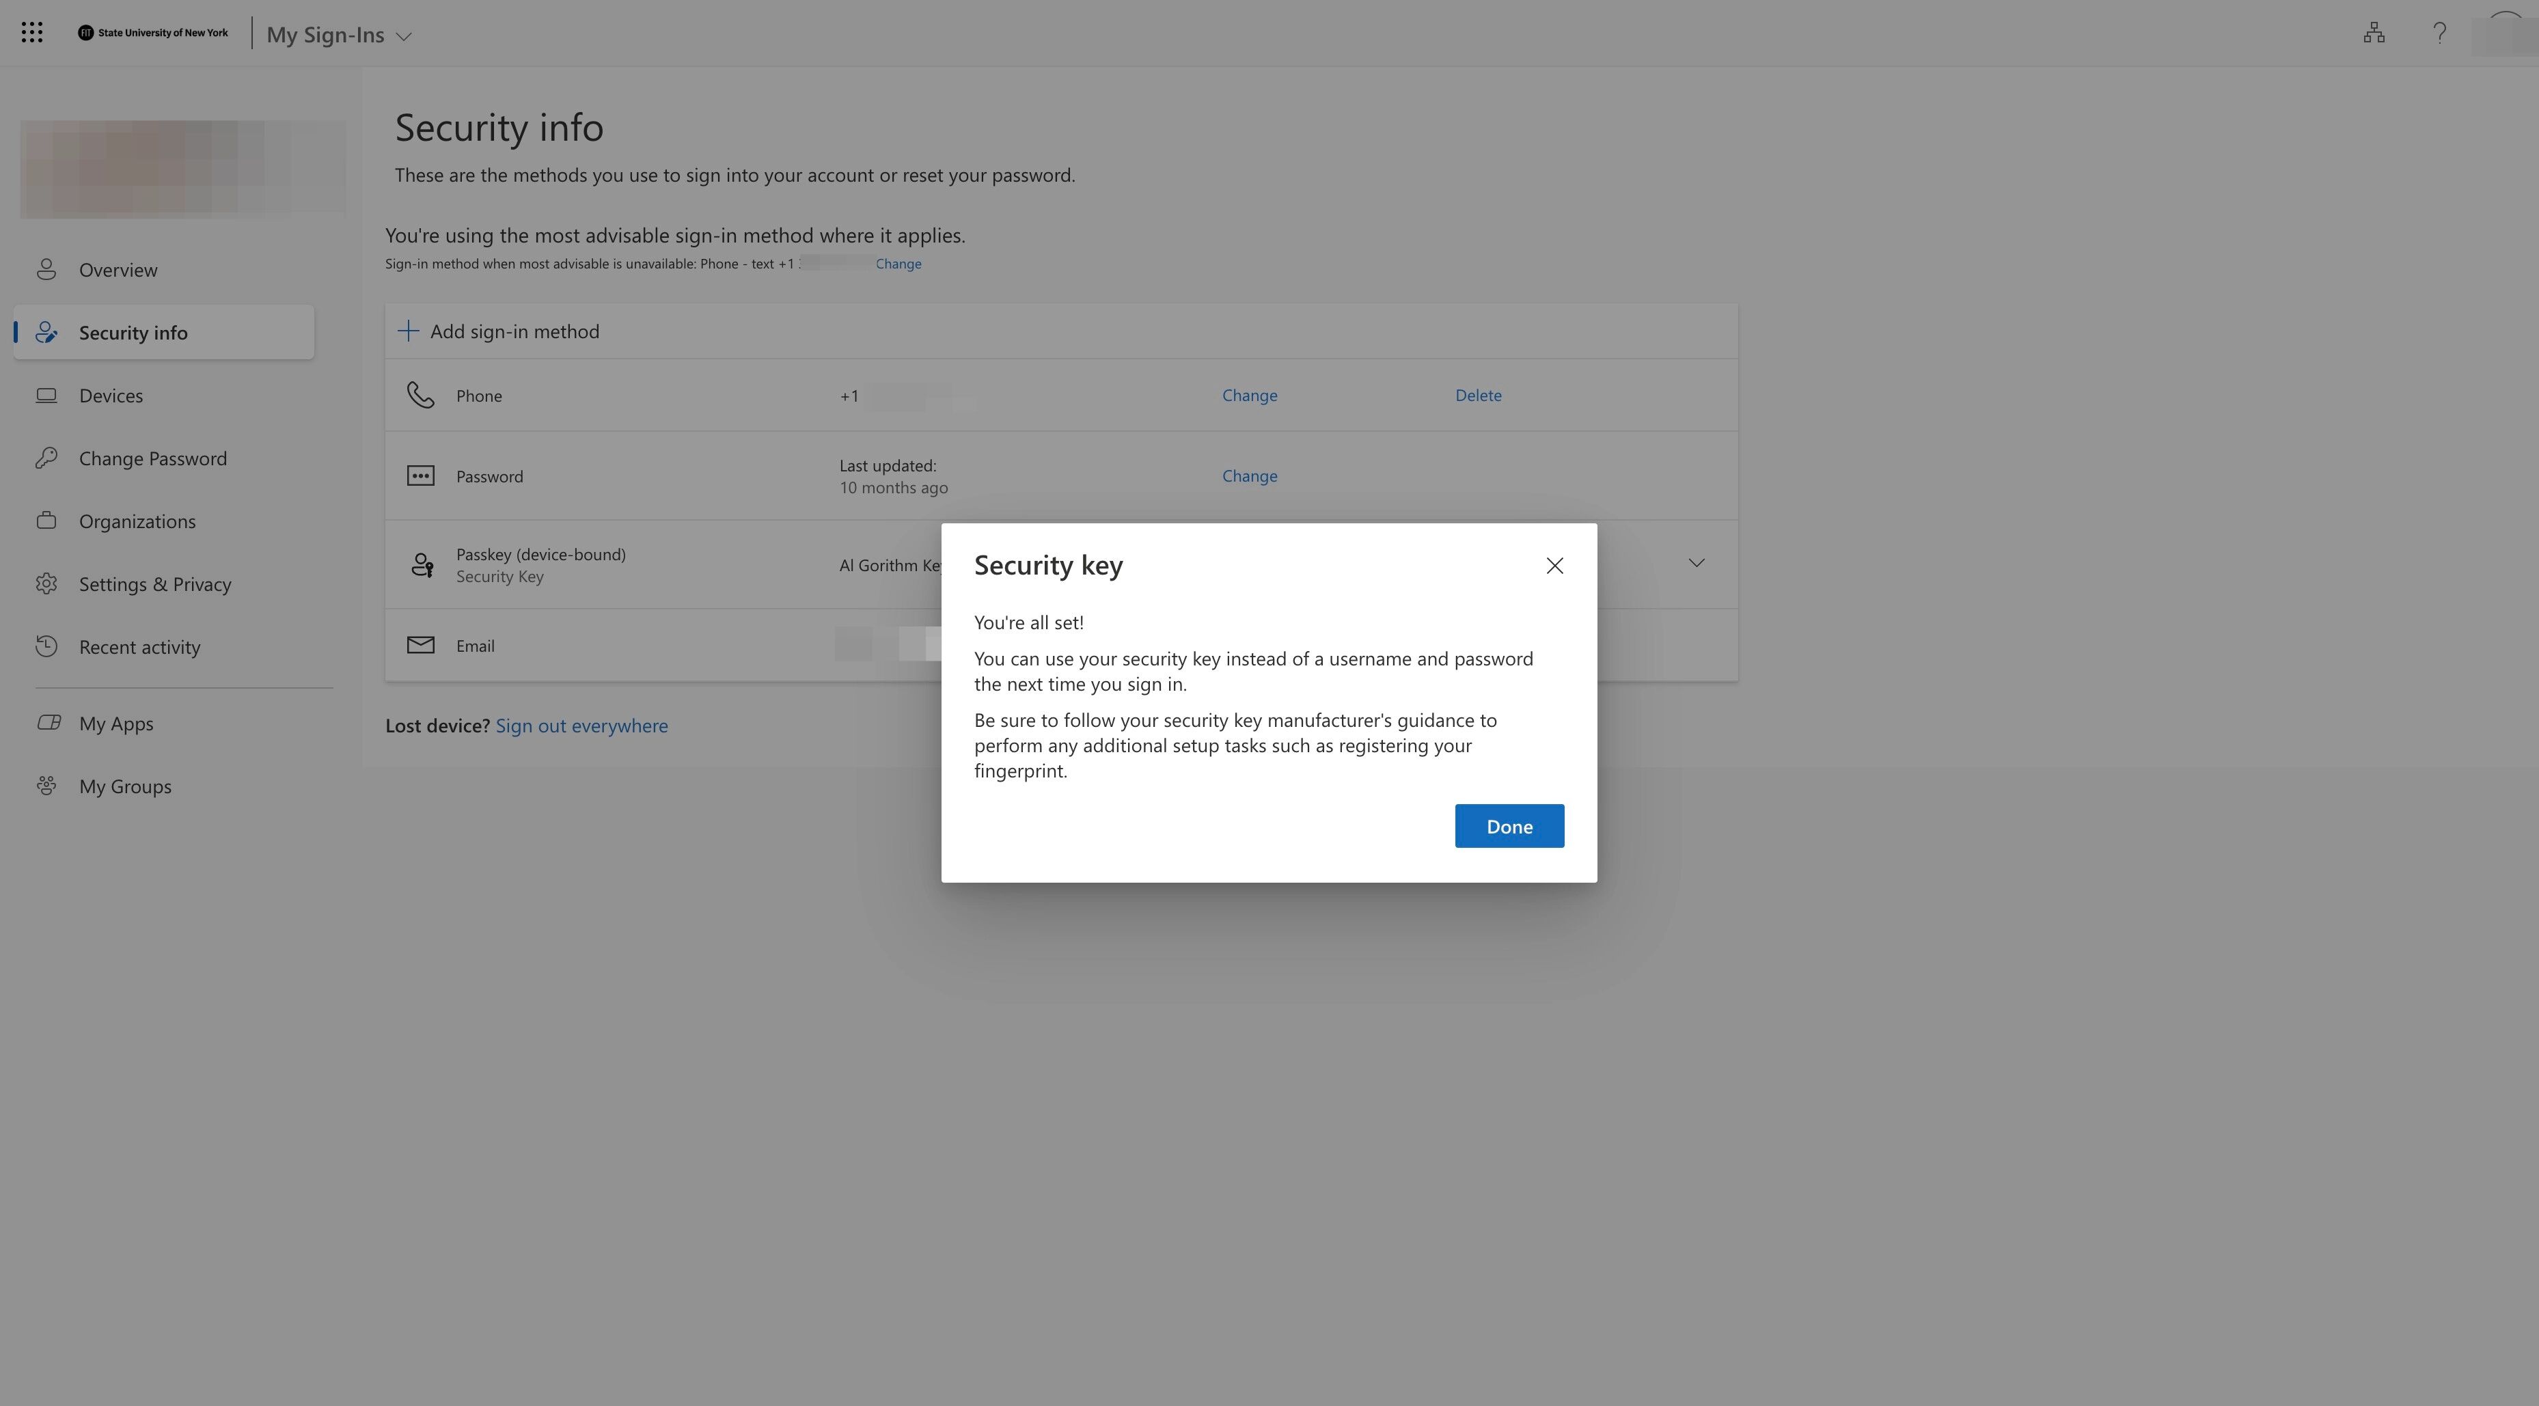Click the Add sign-in method plus icon
2539x1406 pixels.
[x=408, y=331]
